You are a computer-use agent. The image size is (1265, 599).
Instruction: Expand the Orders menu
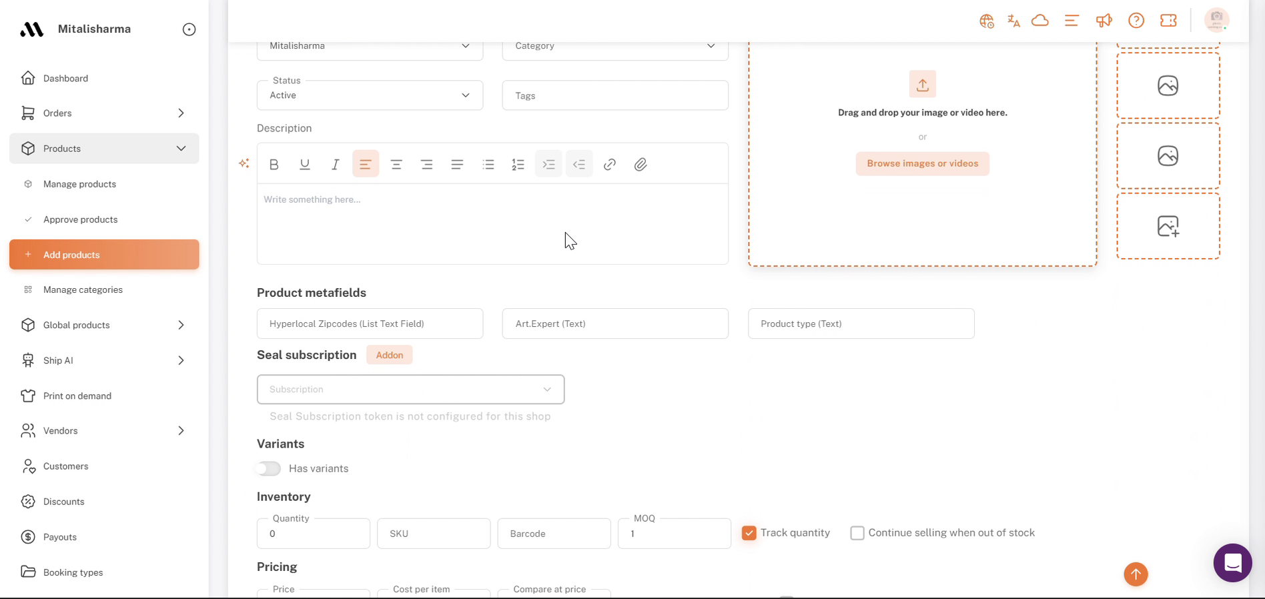coord(104,113)
